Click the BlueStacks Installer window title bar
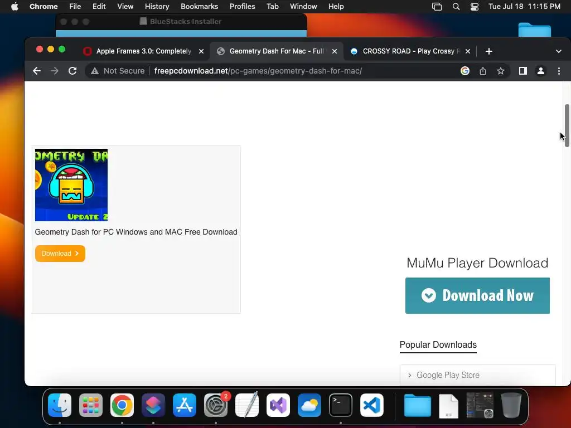571x428 pixels. 181,22
